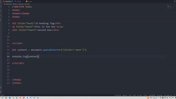Image resolution: width=176 pixels, height=99 pixels.
Task: Open the red Opera browser taskbar icon
Action: coord(24,98)
